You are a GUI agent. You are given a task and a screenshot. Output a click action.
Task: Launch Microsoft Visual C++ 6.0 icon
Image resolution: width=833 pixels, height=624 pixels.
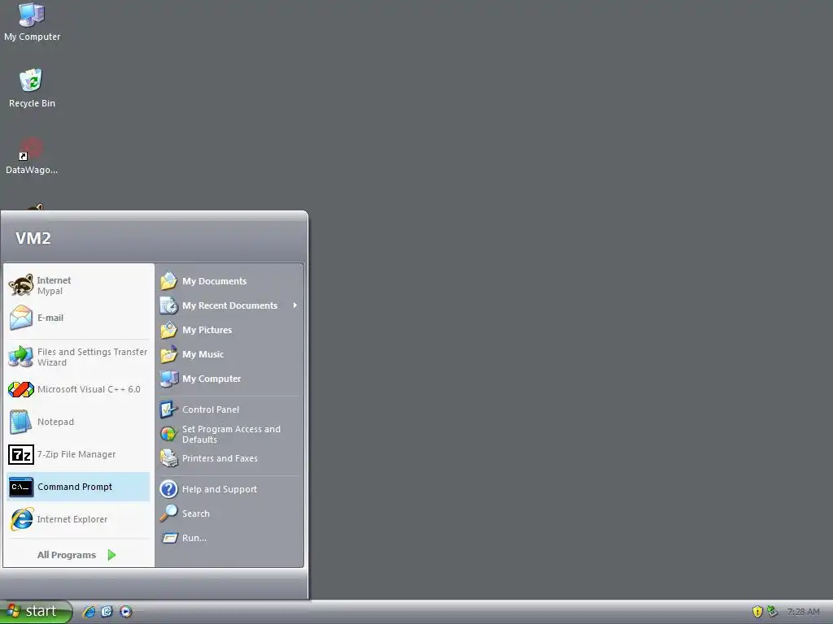[21, 389]
